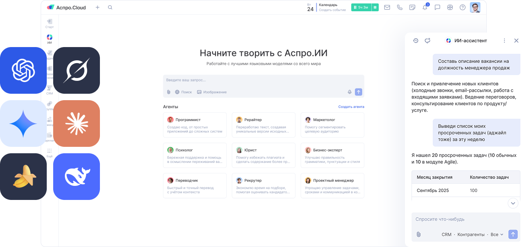Expand Ещё in the left sidebar
The height and width of the screenshot is (247, 527).
tap(50, 152)
